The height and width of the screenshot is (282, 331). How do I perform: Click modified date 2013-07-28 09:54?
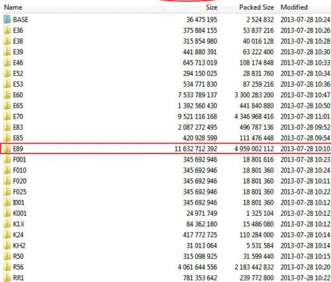[x=305, y=138]
